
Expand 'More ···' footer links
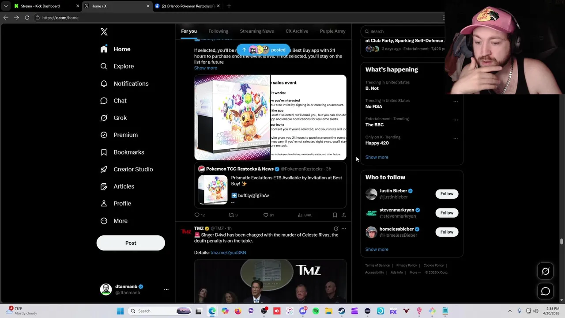[415, 273]
